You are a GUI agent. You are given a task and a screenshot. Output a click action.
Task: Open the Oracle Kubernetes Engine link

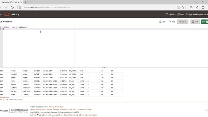(x=88, y=115)
